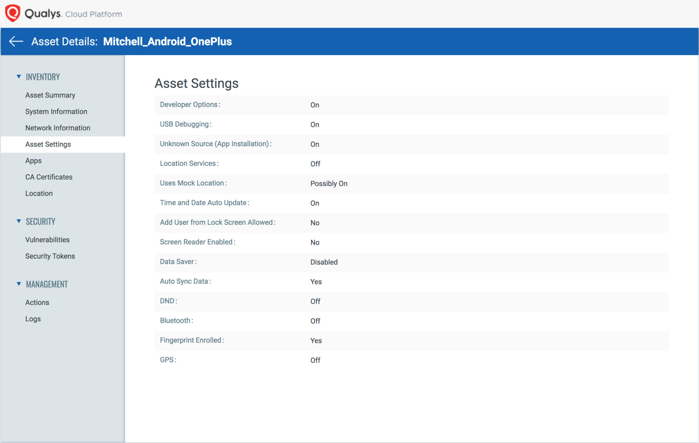
Task: Select CA Certificates
Action: [x=49, y=177]
